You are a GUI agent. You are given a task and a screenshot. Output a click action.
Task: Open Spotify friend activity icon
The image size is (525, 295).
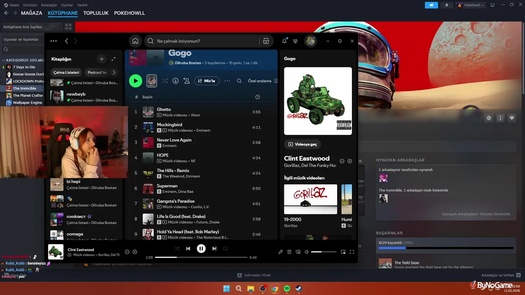295,41
